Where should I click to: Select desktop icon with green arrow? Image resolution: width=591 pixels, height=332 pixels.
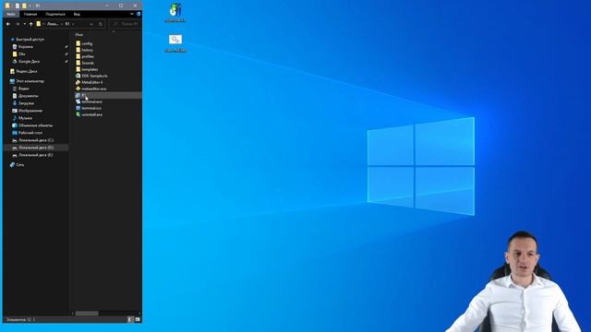(175, 13)
